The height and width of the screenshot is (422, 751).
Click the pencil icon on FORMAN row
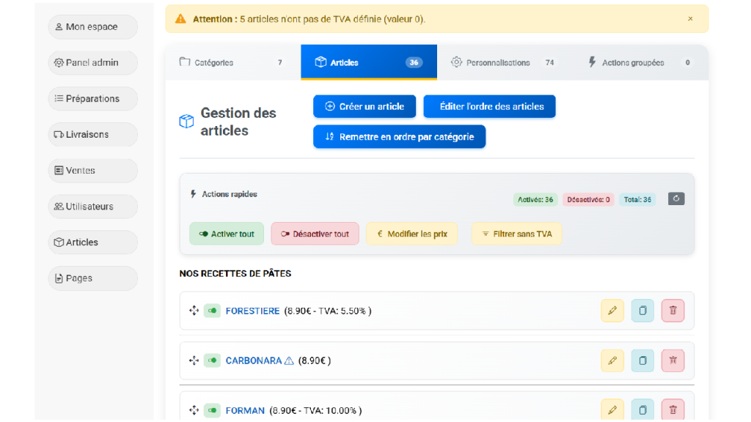(612, 410)
